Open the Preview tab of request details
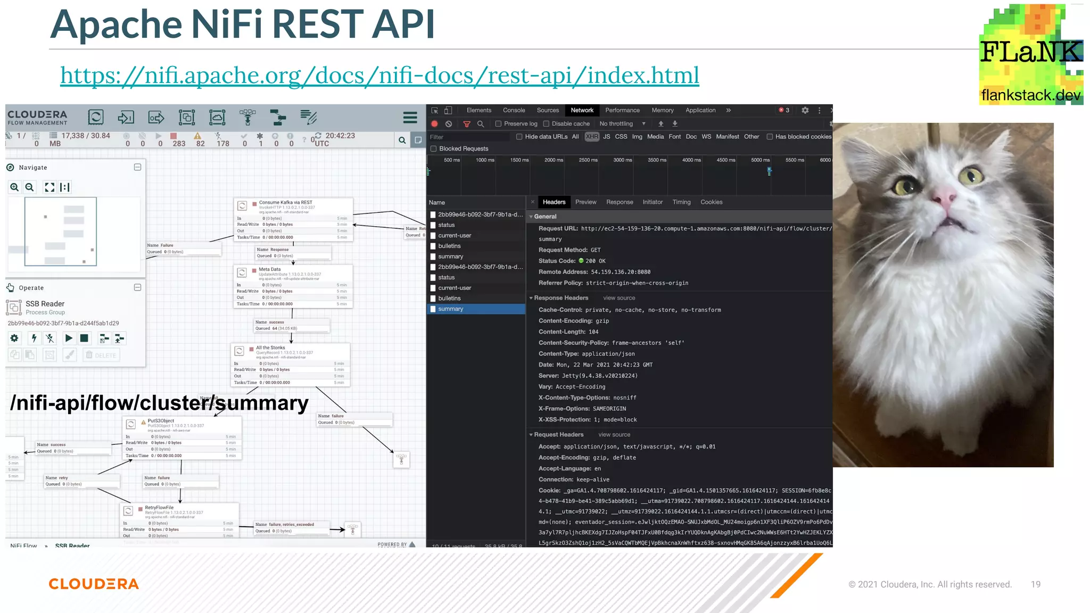The width and height of the screenshot is (1090, 613). tap(585, 202)
